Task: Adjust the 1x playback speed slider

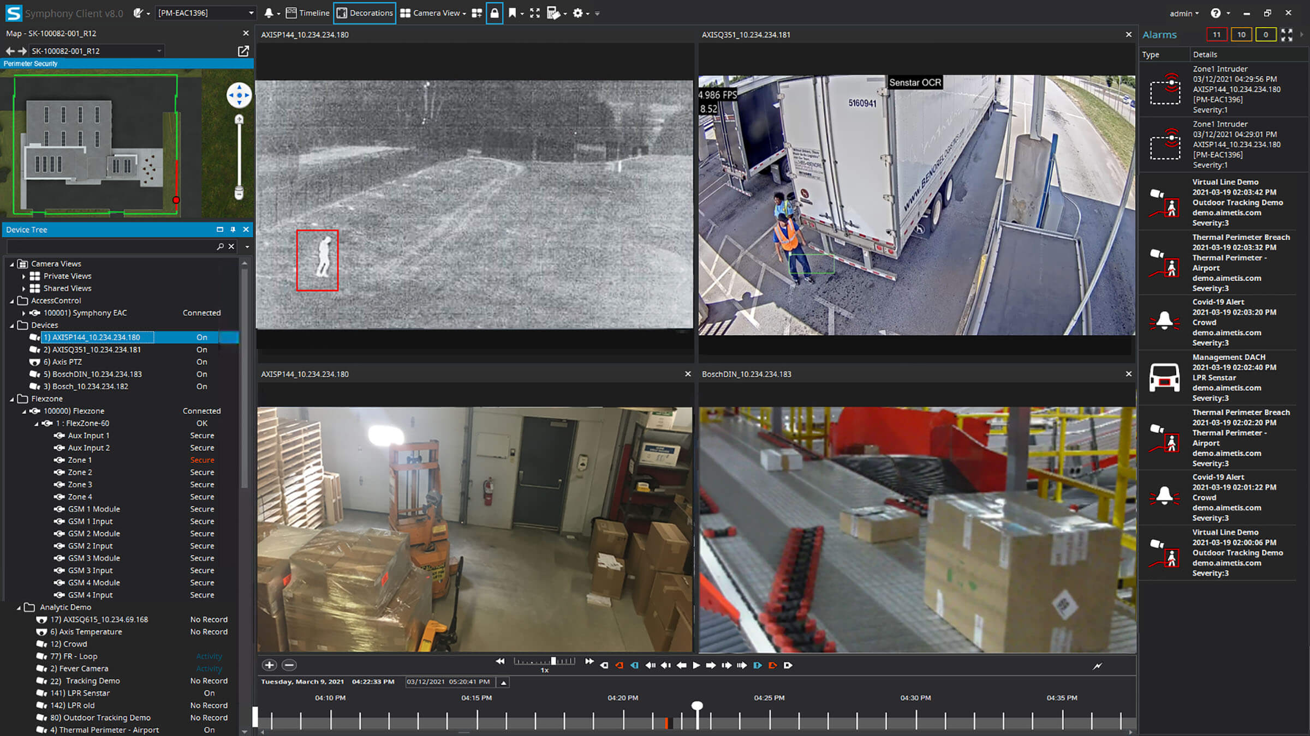Action: [x=552, y=661]
